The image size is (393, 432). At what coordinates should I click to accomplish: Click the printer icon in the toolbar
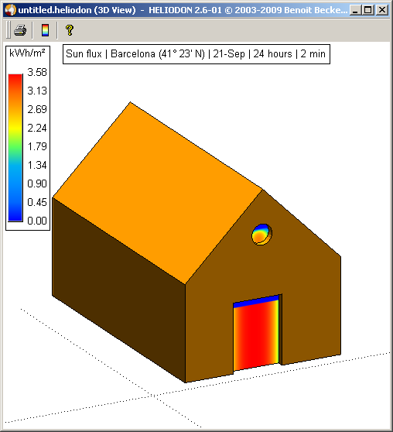20,30
